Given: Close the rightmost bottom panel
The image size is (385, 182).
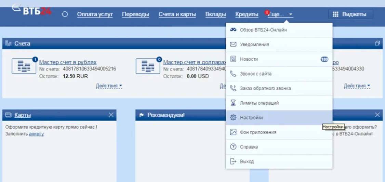Looking at the screenshot, I should coord(377,115).
